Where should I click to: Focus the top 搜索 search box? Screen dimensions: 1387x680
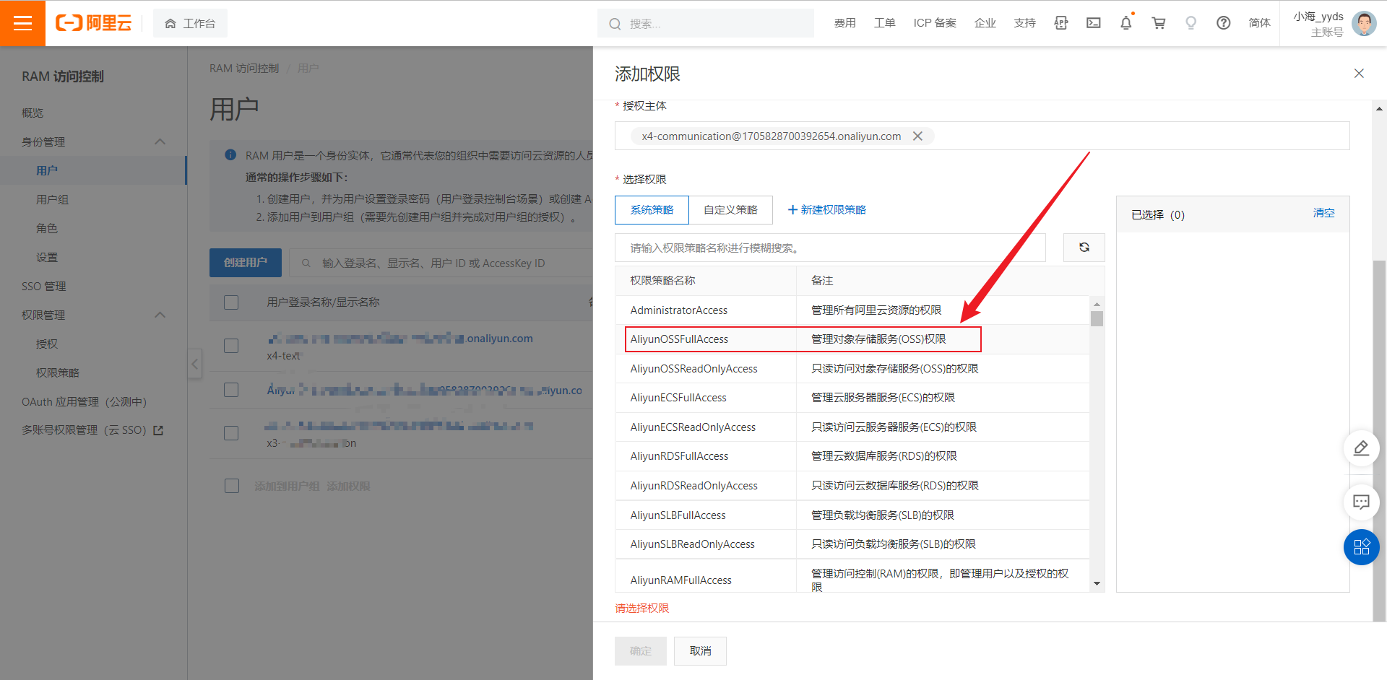706,23
